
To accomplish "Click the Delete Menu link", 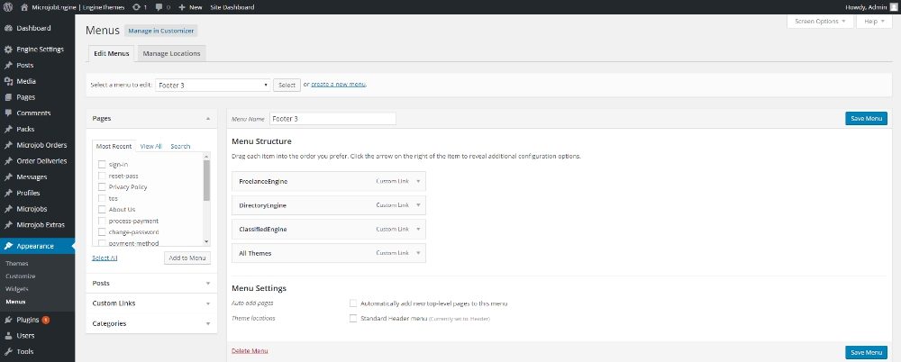I will [x=250, y=350].
